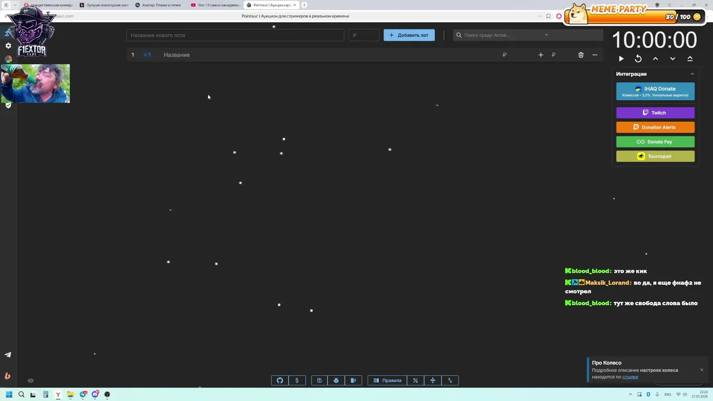The width and height of the screenshot is (713, 401).
Task: Open a new browser tab
Action: 304,5
